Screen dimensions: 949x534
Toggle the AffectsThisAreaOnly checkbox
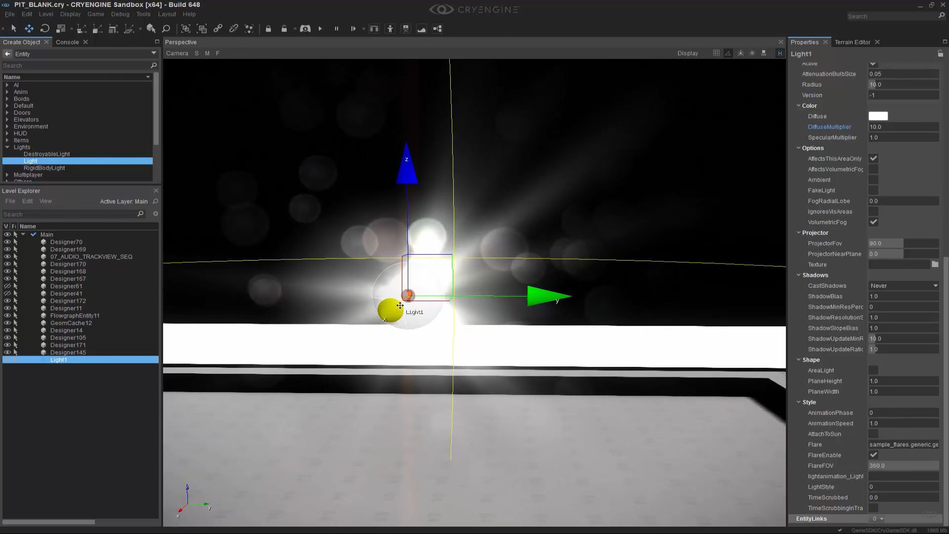[873, 159]
